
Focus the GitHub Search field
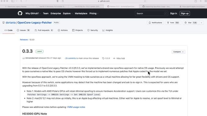pos(151,14)
